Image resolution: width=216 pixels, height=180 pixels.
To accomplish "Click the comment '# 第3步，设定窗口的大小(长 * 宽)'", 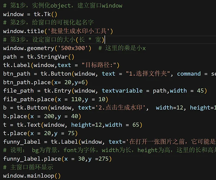I will click(x=54, y=40).
